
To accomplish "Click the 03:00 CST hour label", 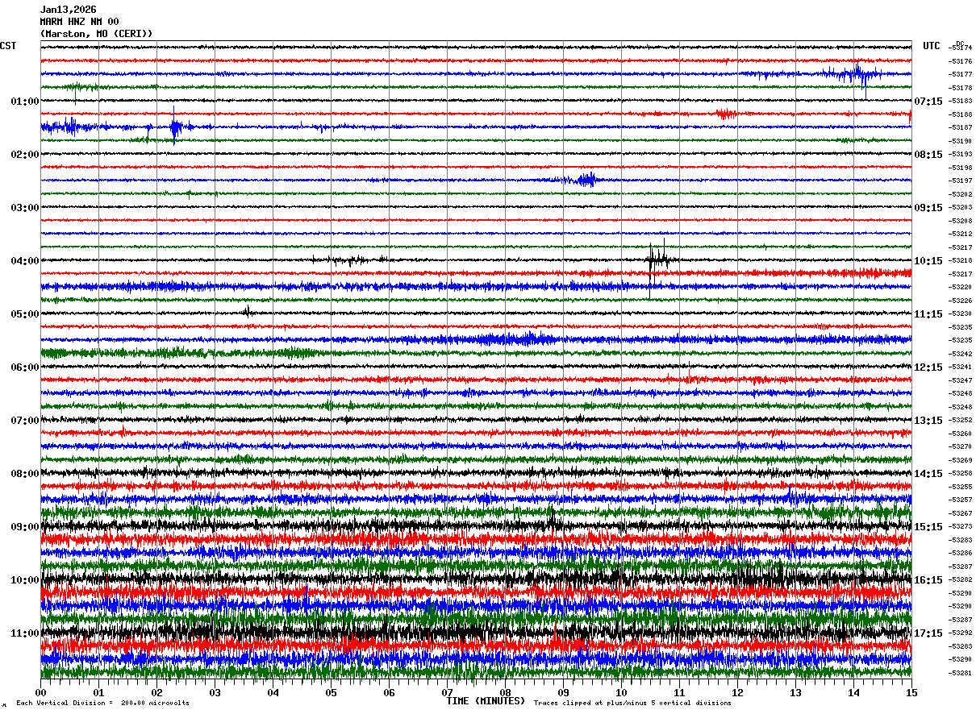I will [x=25, y=208].
